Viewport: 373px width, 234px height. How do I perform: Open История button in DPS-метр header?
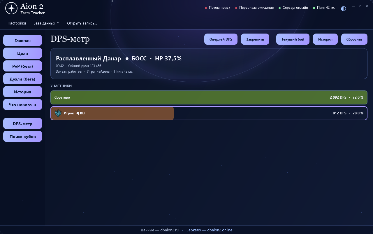pos(325,39)
